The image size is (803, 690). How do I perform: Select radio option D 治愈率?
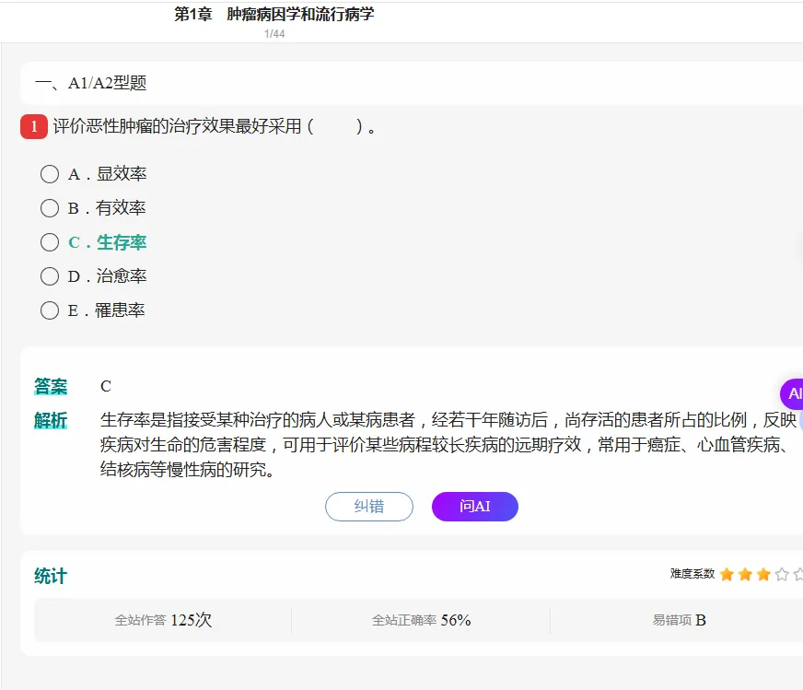coord(50,276)
